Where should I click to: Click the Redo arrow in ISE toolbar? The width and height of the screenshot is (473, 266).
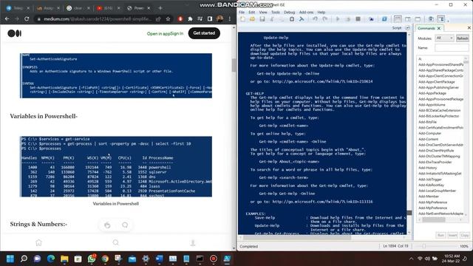(325, 19)
